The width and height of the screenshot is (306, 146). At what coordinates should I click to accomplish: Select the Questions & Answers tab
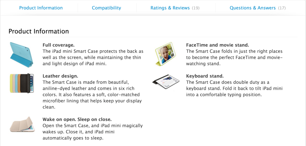point(253,8)
